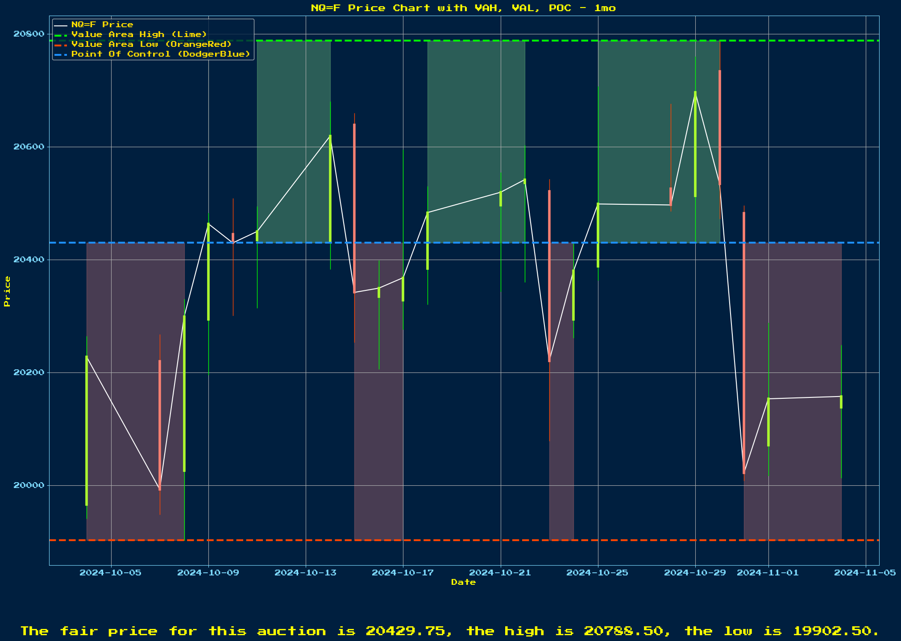The image size is (901, 641).
Task: Click the 20400 price axis label
Action: (x=29, y=260)
